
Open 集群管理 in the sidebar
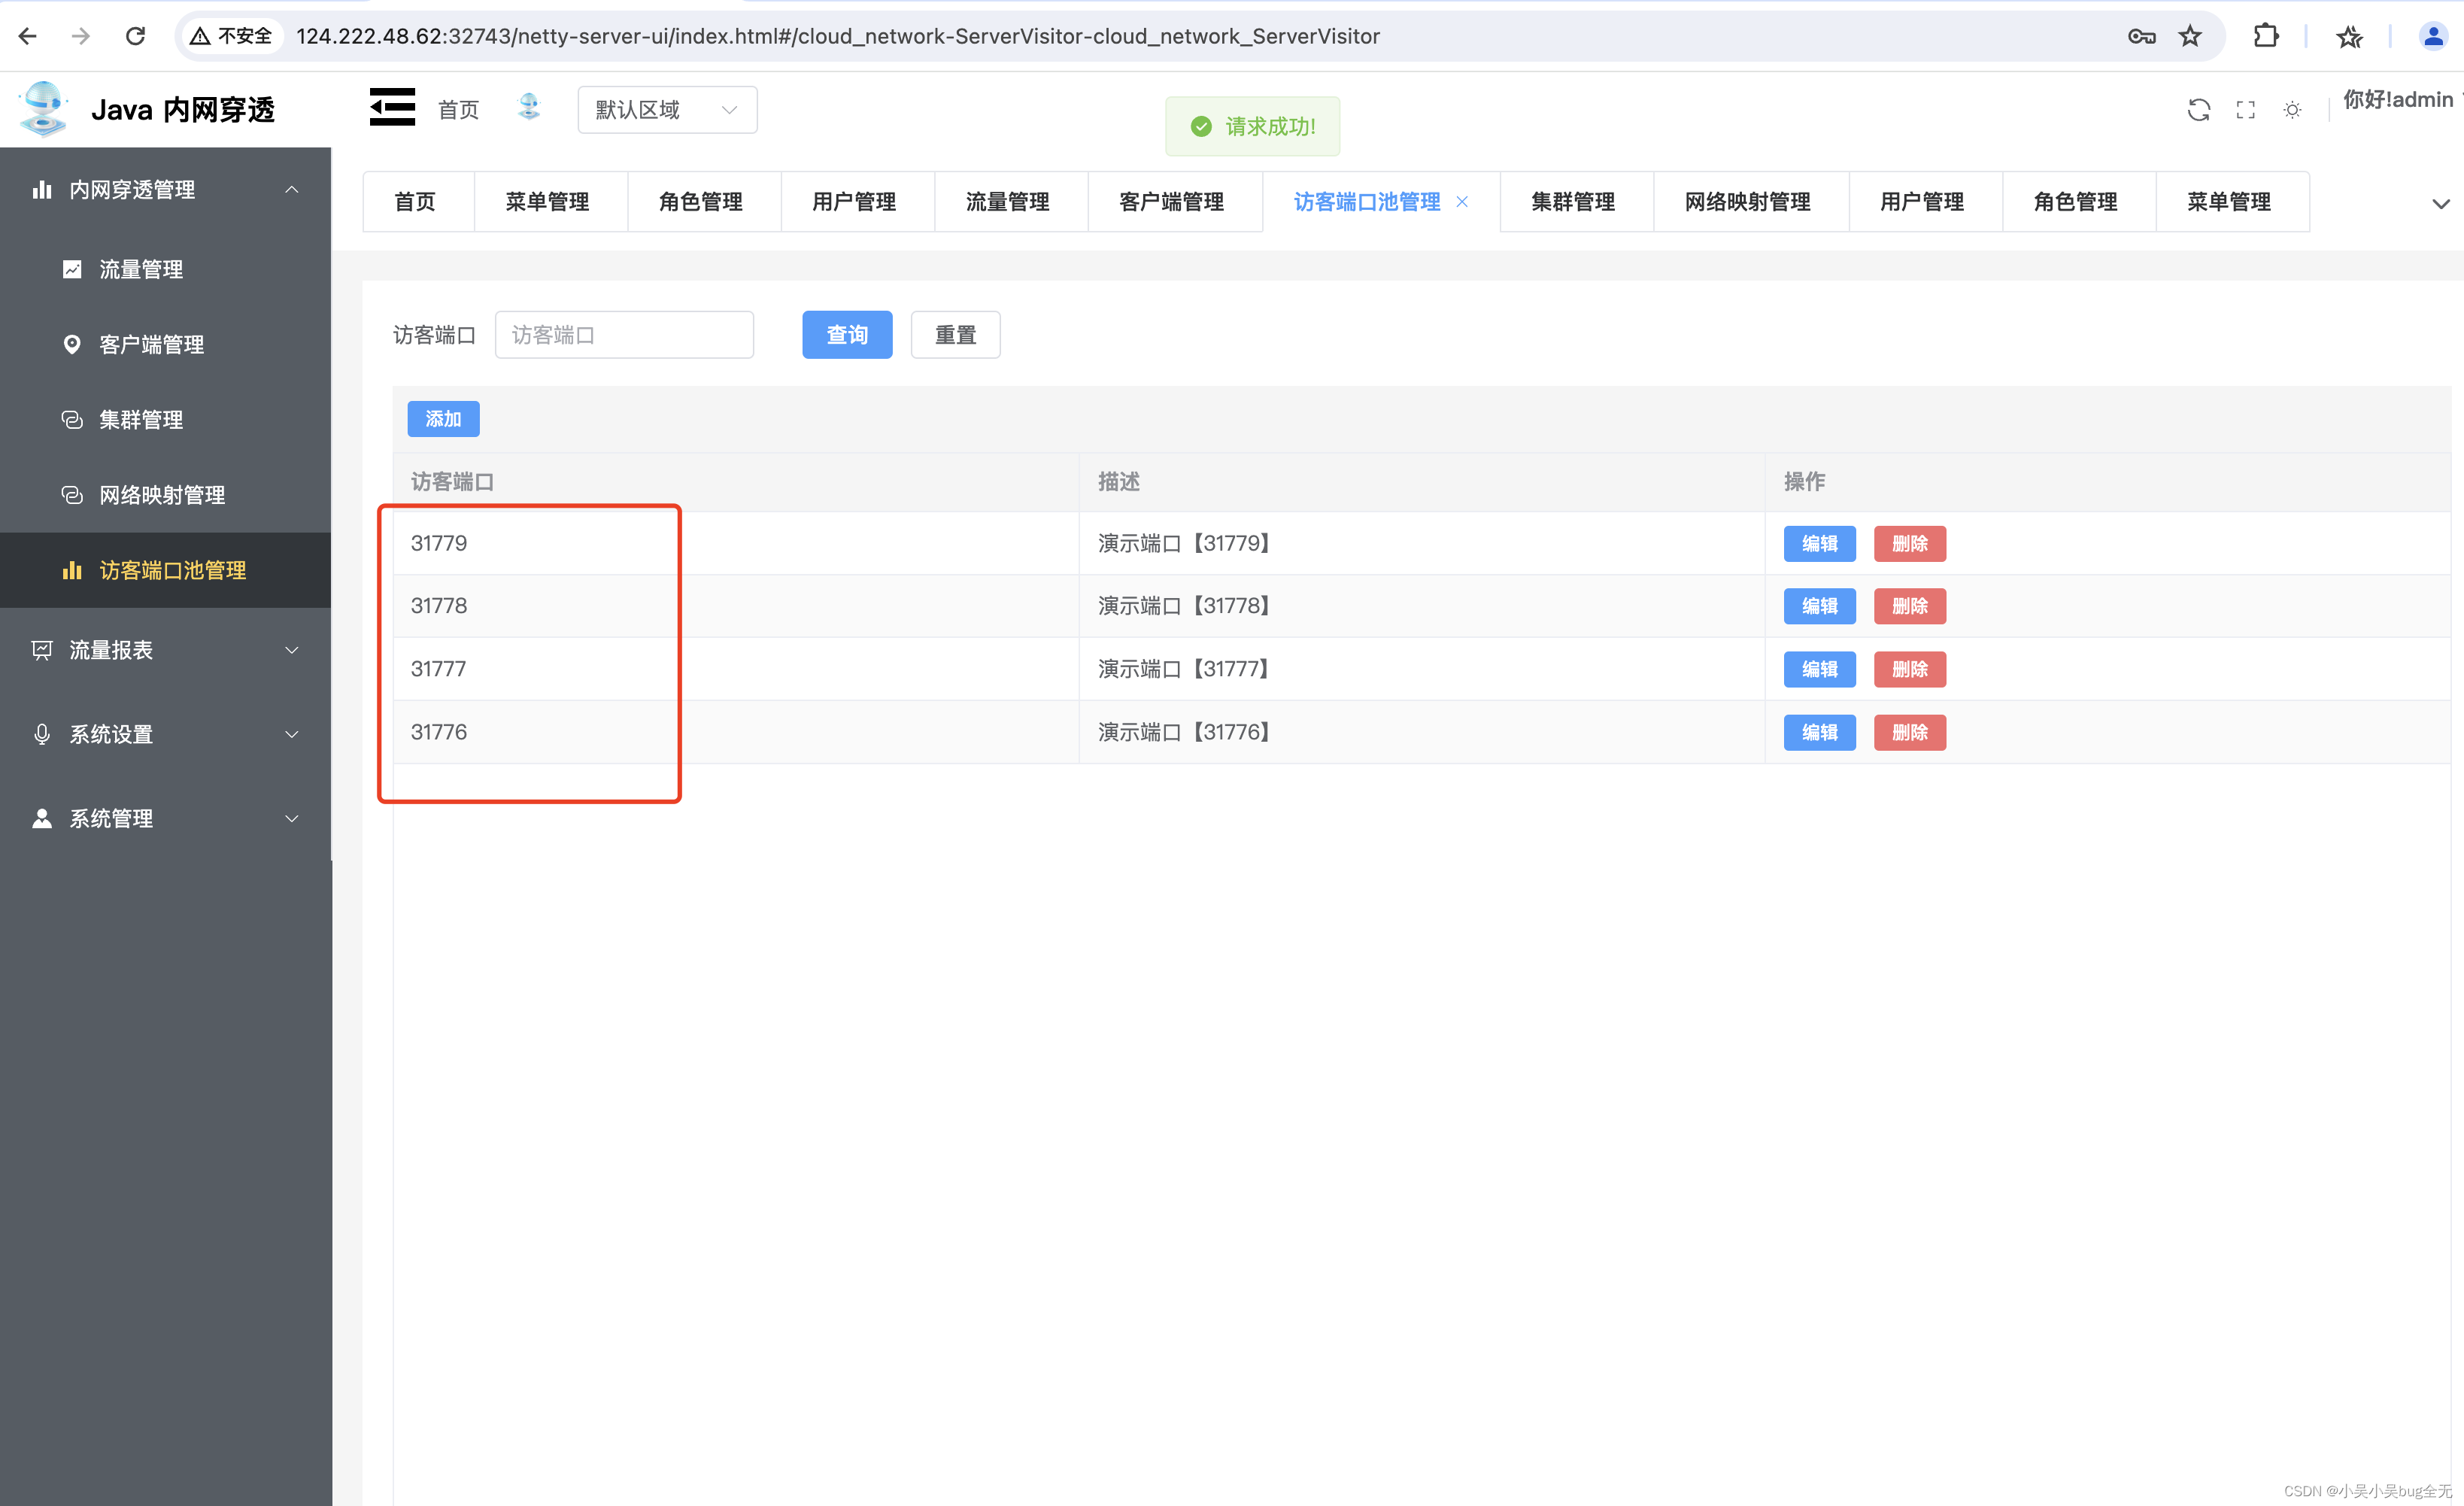click(165, 419)
